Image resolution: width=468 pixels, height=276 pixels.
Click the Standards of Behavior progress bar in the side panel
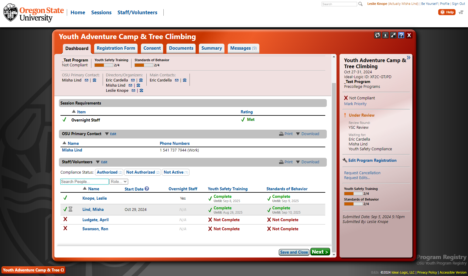[354, 204]
